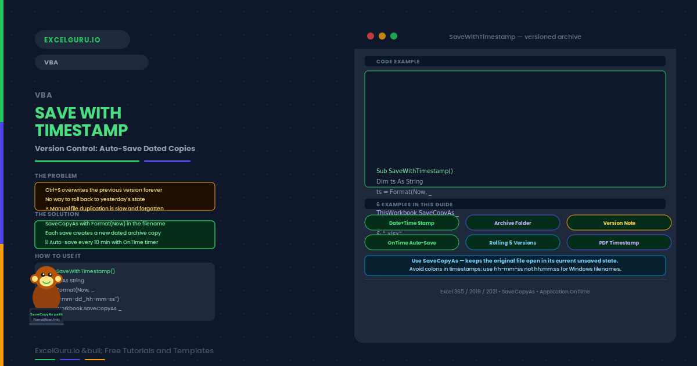Choose the PDF Timestamp example
This screenshot has width=697, height=366.
tap(619, 242)
